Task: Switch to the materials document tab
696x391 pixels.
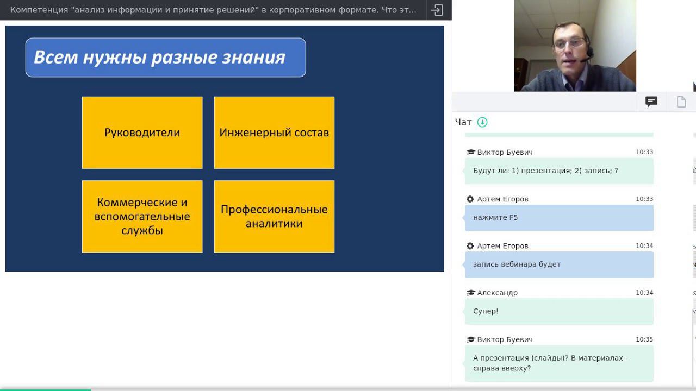Action: (x=681, y=102)
